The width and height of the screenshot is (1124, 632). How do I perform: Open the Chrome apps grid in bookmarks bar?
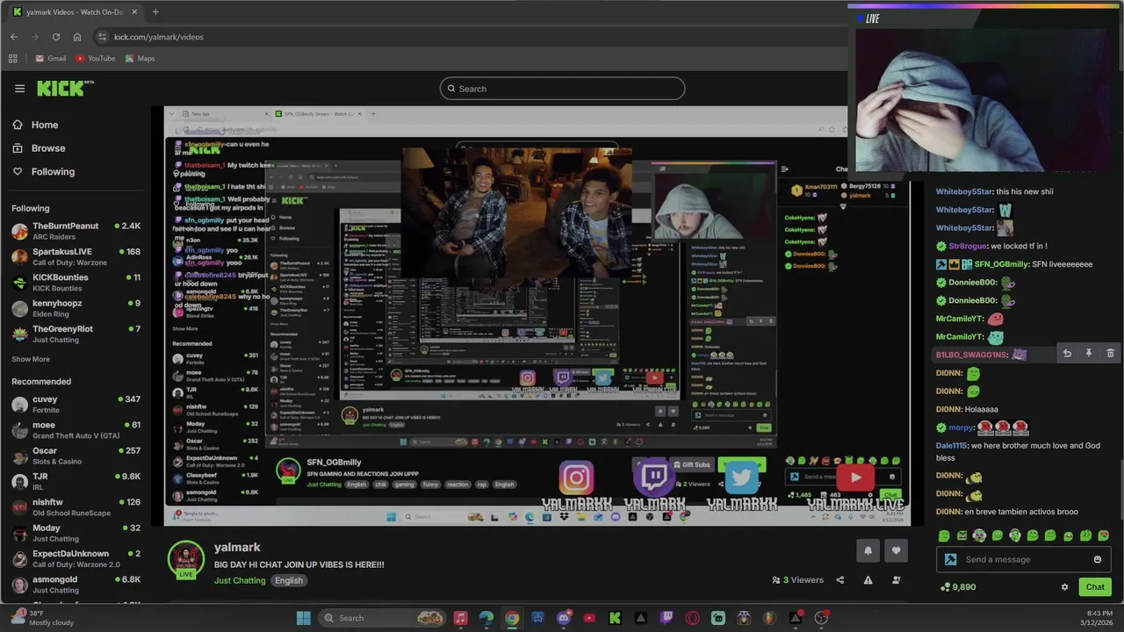point(12,58)
